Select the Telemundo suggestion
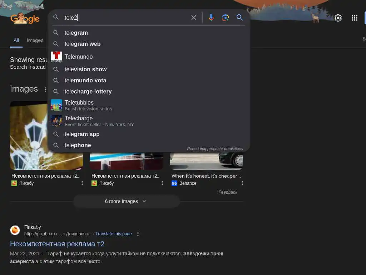The width and height of the screenshot is (366, 275). [x=149, y=57]
